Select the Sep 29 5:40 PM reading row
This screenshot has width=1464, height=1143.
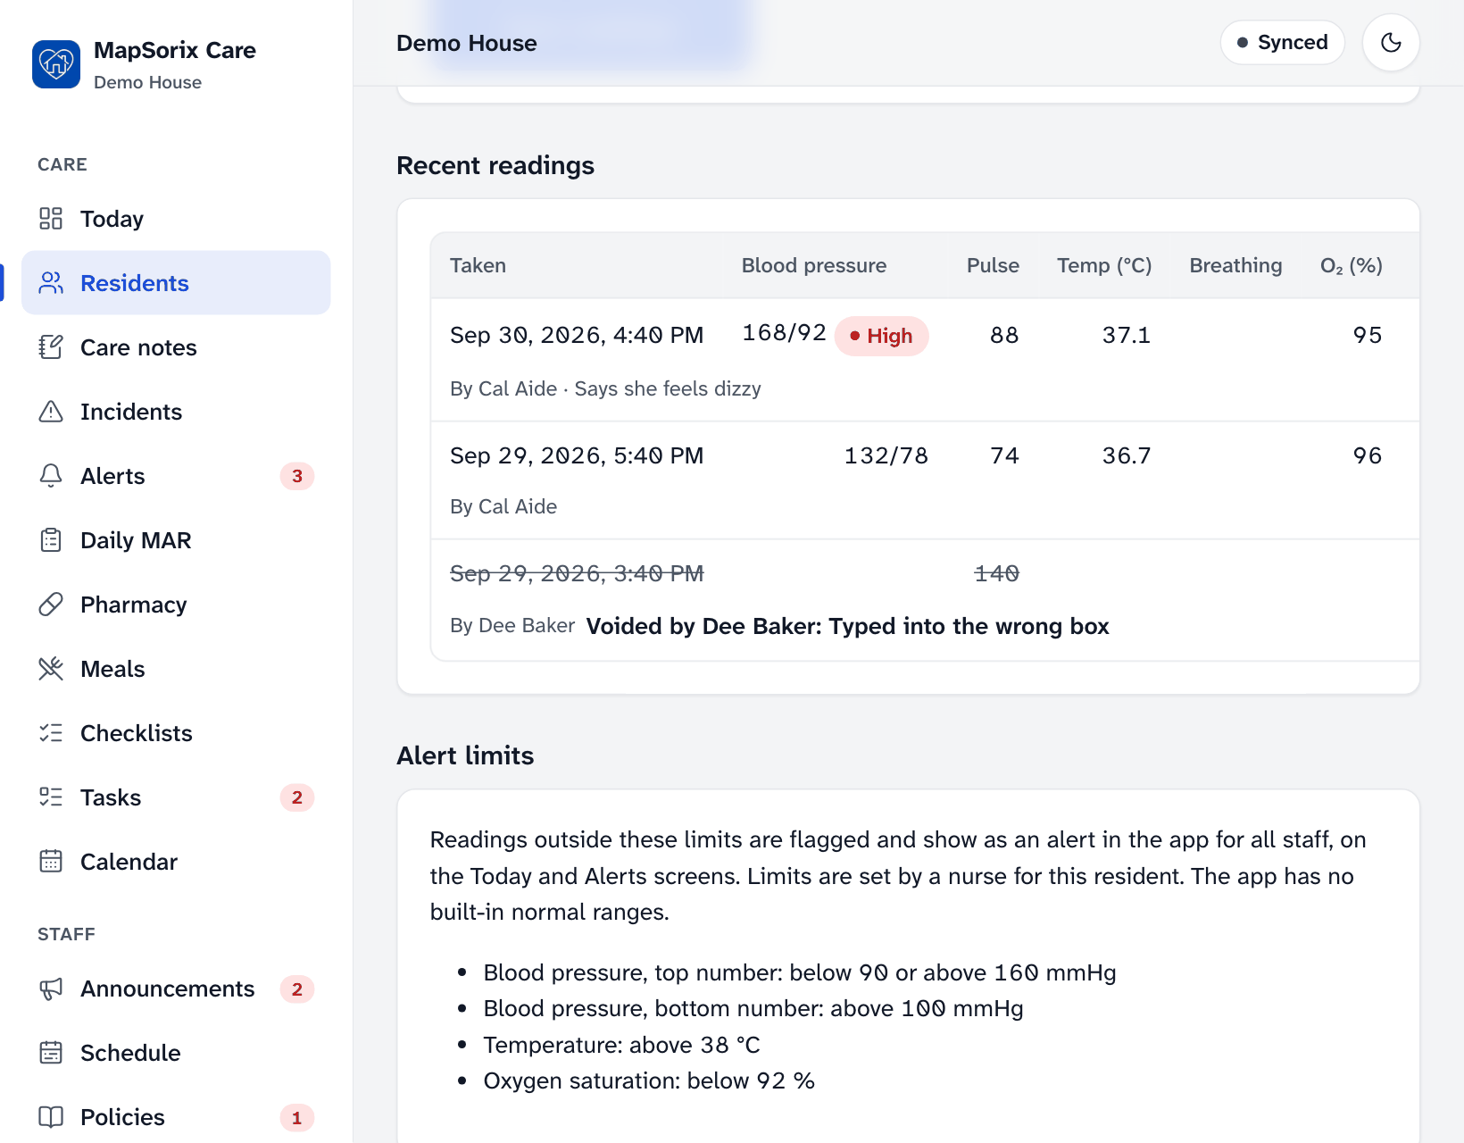coord(925,480)
